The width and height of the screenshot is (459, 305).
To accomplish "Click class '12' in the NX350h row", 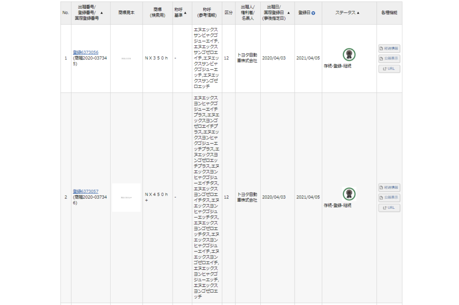I will pyautogui.click(x=226, y=58).
